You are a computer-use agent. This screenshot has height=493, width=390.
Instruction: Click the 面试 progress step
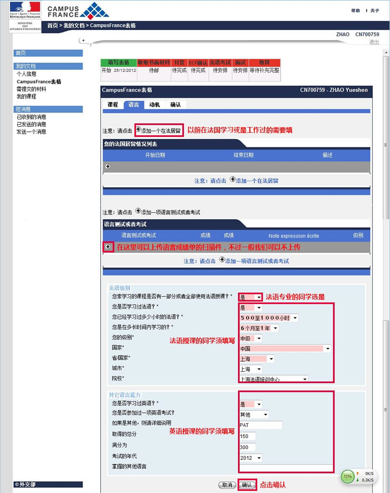(240, 63)
